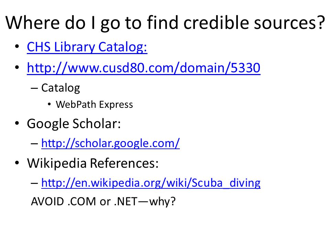Click the bullet before Google Scholar
330x248 pixels.
(17, 123)
